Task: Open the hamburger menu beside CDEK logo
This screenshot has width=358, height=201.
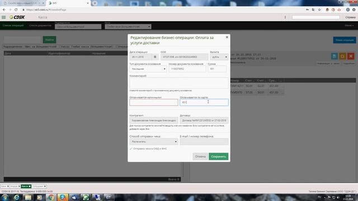Action: click(x=4, y=17)
